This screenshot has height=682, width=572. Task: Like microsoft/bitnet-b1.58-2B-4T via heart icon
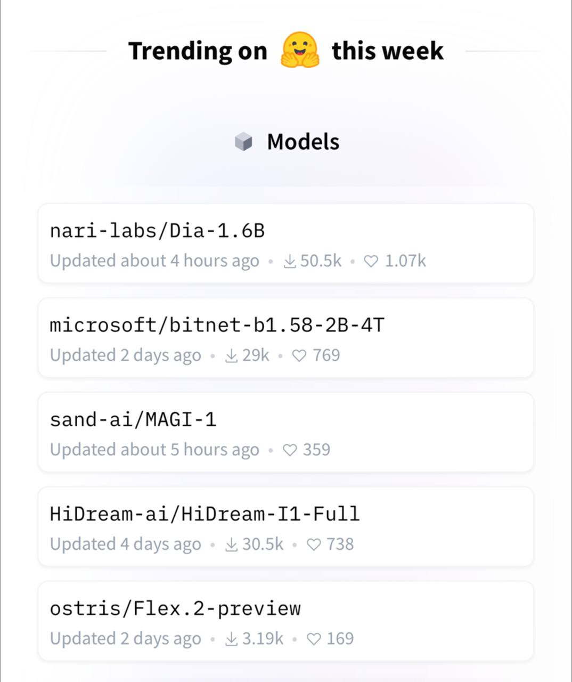[299, 355]
